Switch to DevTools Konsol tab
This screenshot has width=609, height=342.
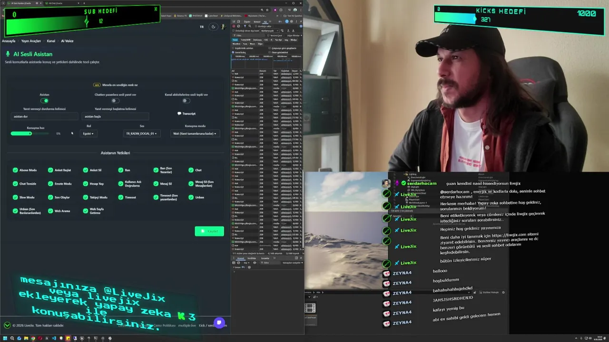click(257, 22)
